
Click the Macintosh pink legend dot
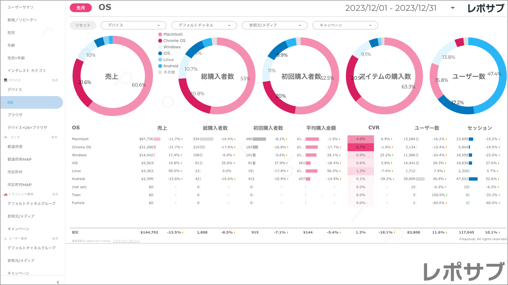click(160, 34)
